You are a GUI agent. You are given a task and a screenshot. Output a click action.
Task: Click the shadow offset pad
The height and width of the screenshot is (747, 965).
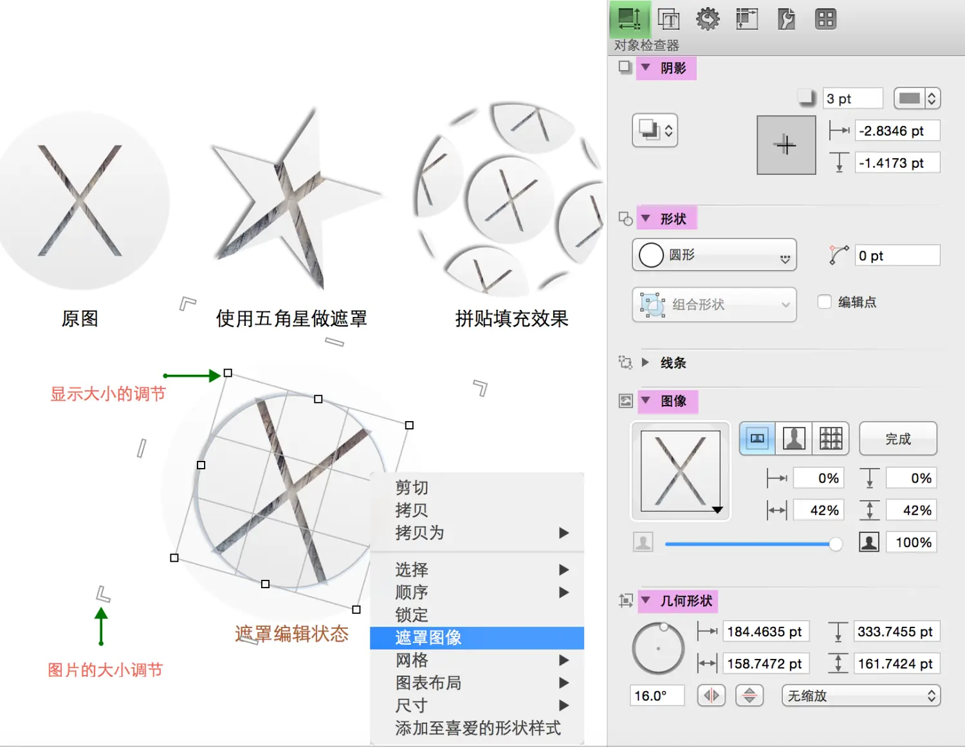tap(786, 145)
